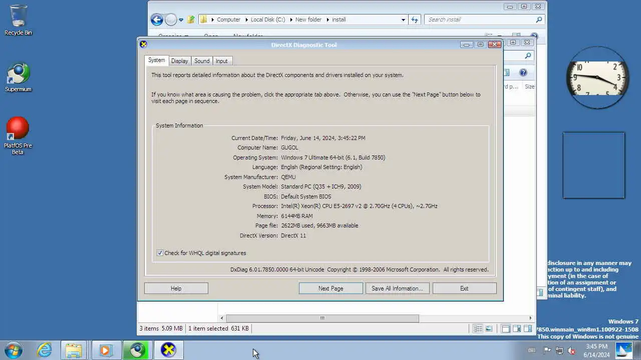Screen dimensions: 641x360
Task: Switch to the Sound tab
Action: point(202,61)
